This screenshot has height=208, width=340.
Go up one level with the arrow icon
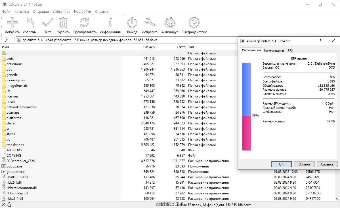click(7, 39)
